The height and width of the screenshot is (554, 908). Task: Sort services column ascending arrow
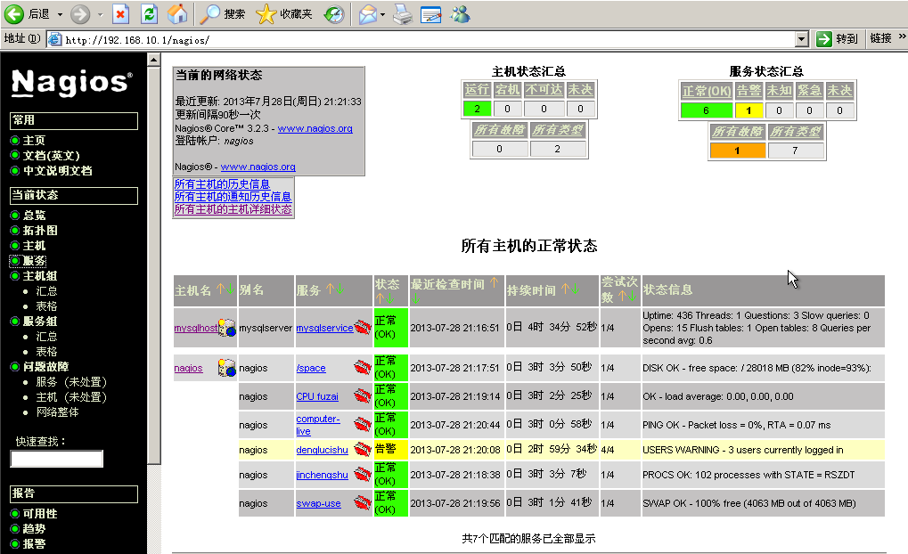[x=330, y=289]
